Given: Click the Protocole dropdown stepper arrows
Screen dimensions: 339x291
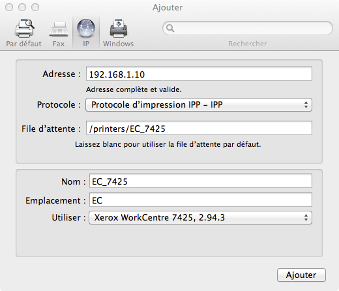Looking at the screenshot, I should [306, 105].
